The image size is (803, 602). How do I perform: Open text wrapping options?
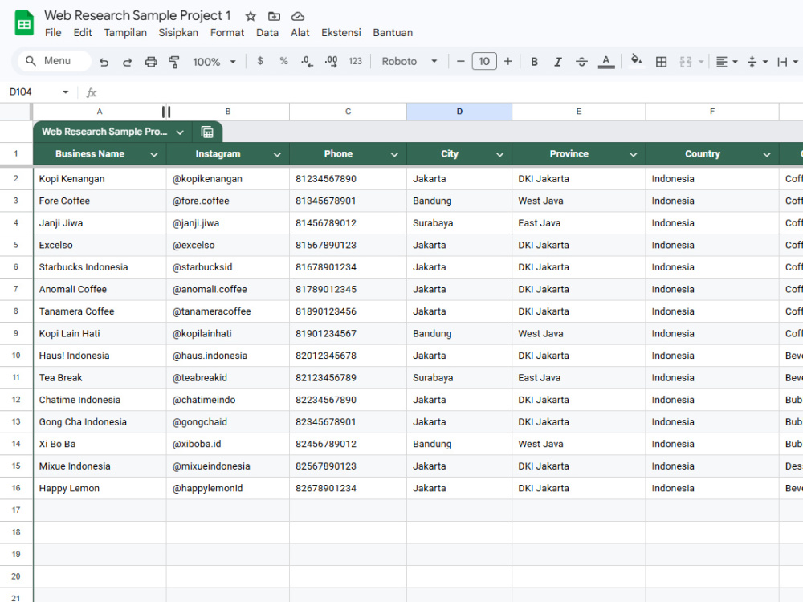point(787,62)
